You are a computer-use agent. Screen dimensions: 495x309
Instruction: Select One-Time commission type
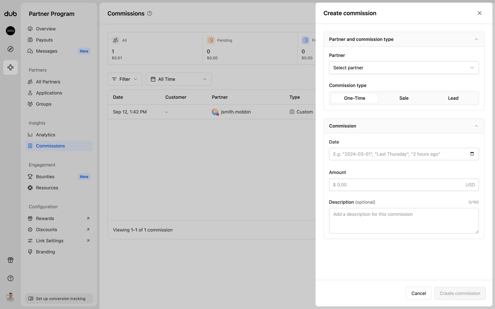(354, 98)
